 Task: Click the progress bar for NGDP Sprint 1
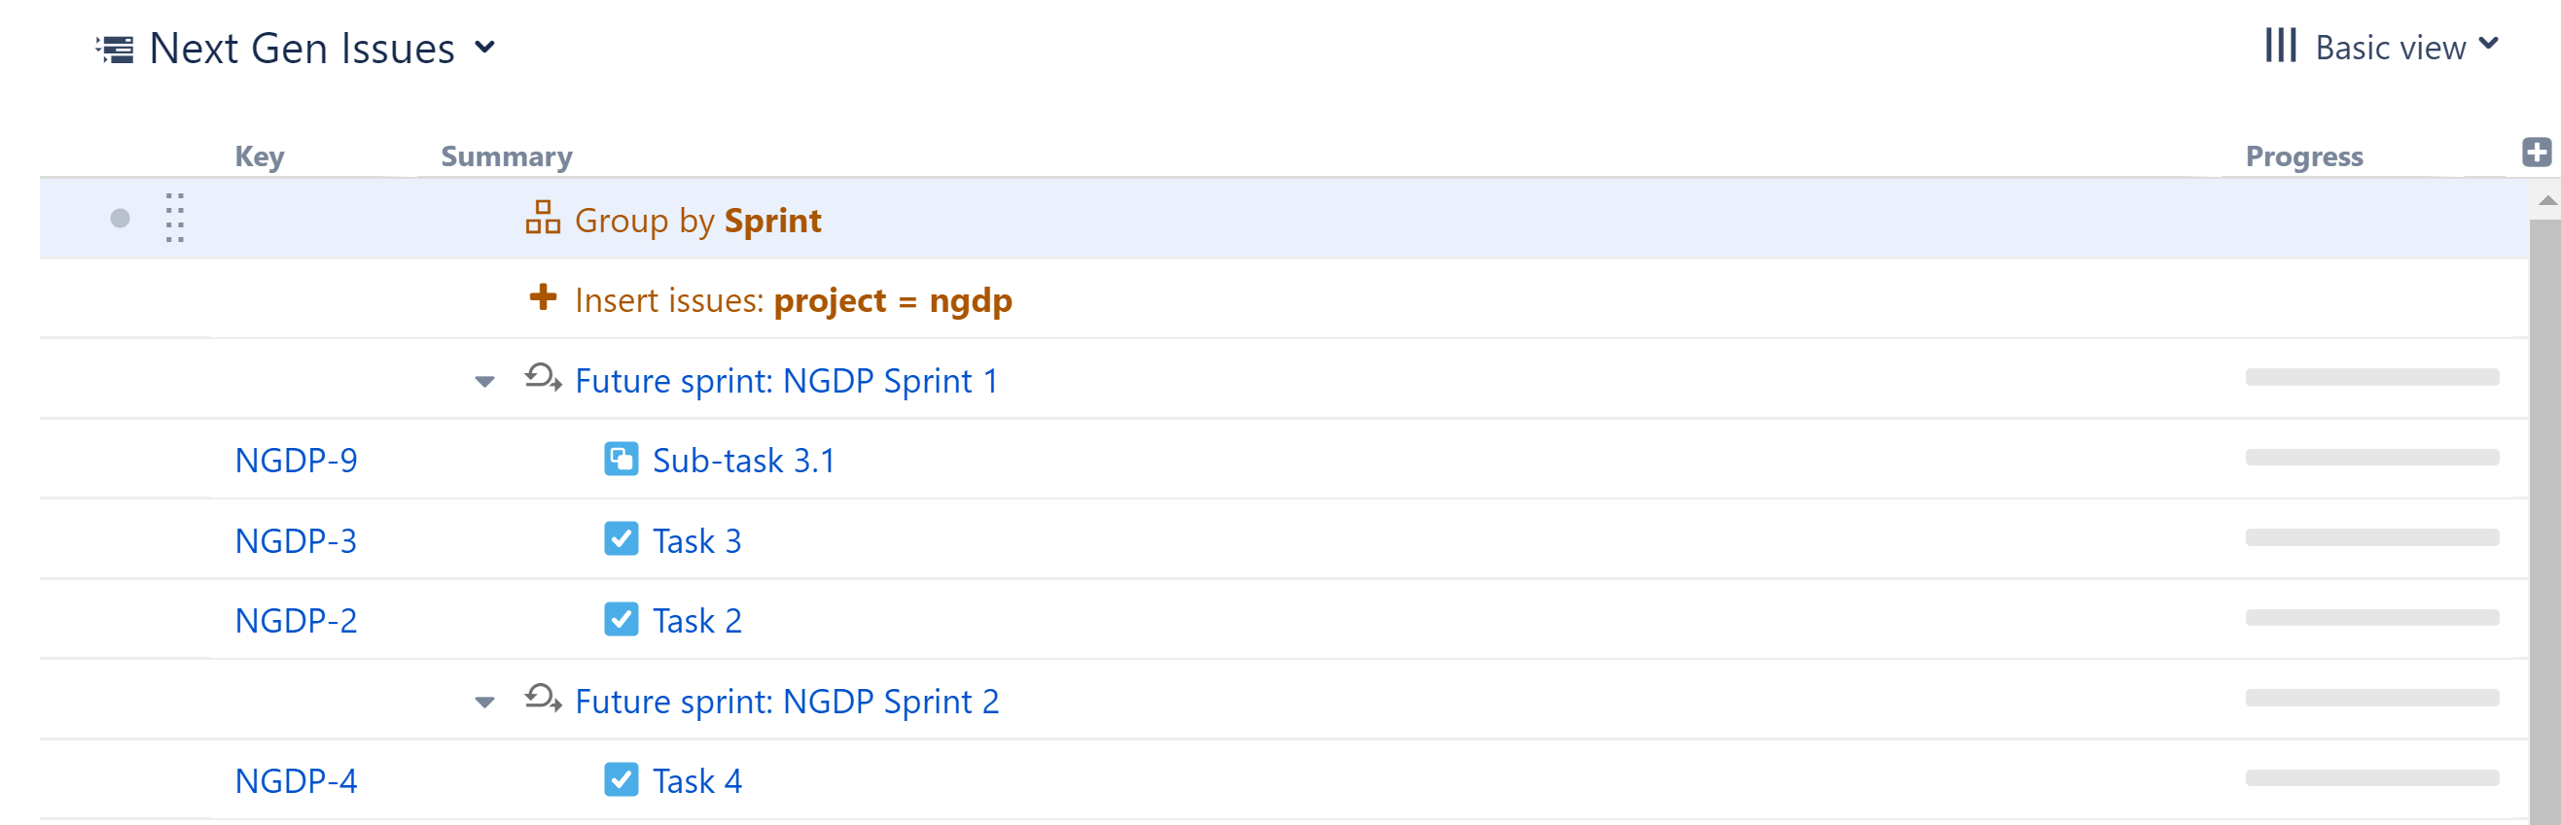(x=2371, y=377)
